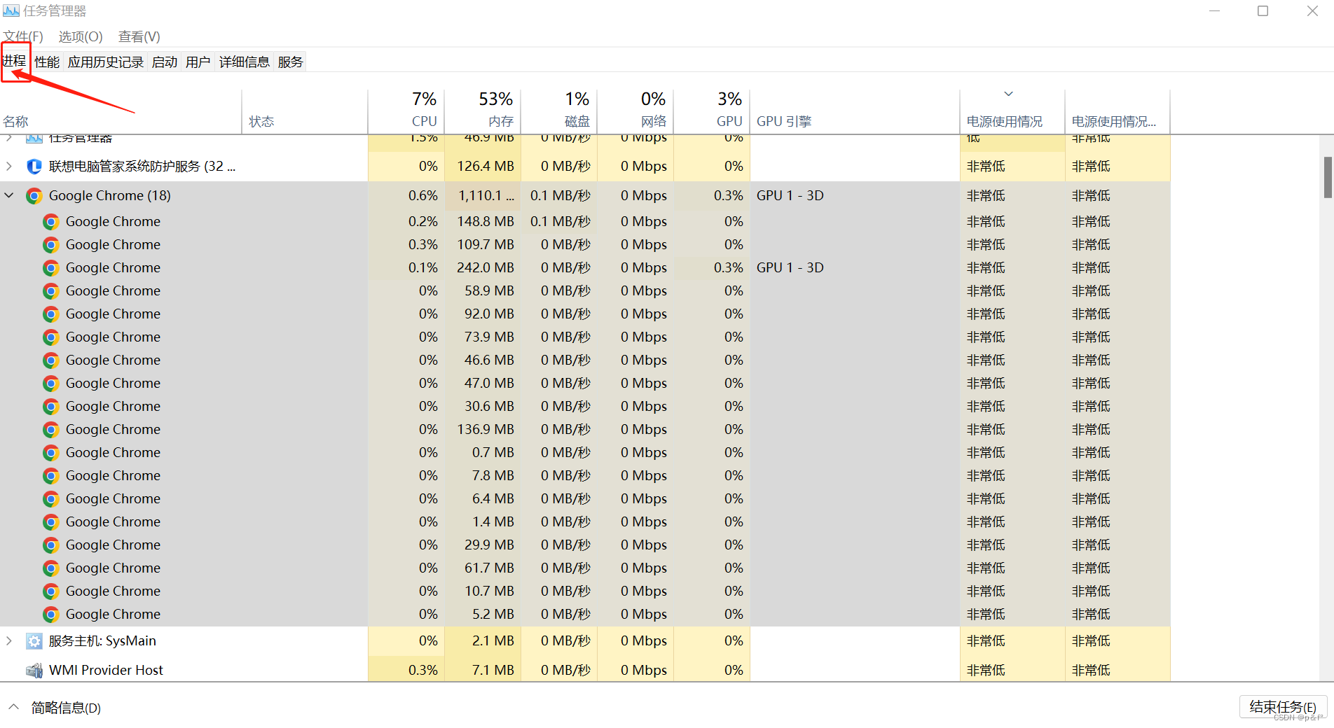Switch to the 用户 tab
This screenshot has height=728, width=1334.
coord(198,62)
